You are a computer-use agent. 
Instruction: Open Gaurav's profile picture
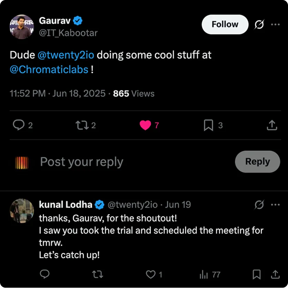click(x=22, y=27)
